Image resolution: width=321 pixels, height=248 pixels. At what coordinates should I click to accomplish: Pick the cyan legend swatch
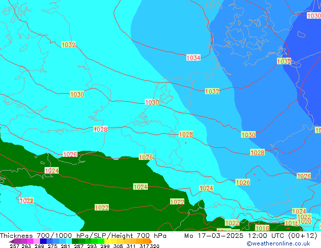69,241
